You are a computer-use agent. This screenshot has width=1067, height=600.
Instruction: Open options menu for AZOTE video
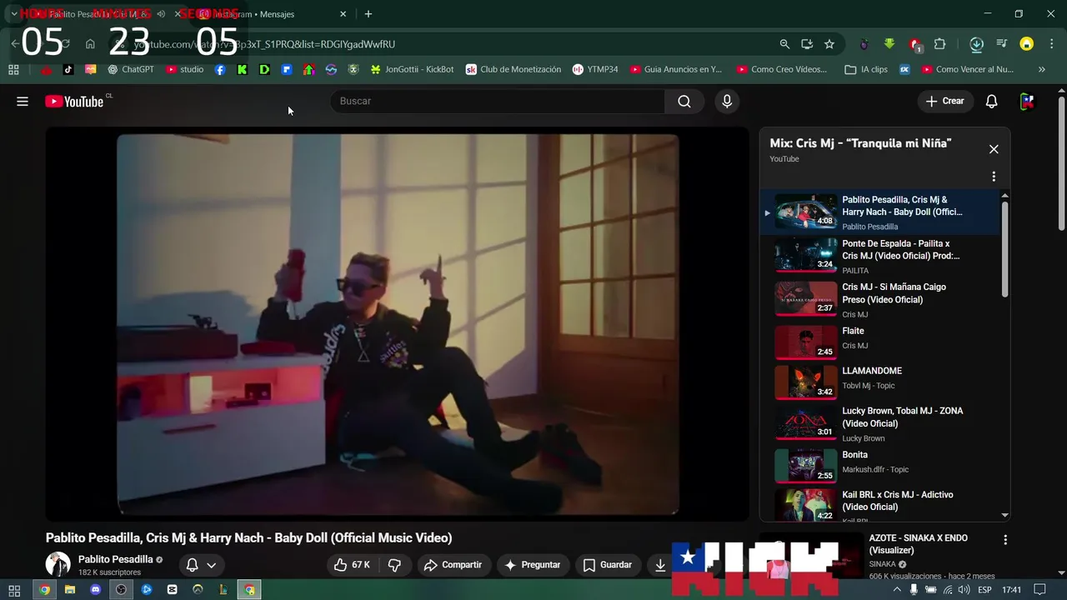(x=1005, y=540)
